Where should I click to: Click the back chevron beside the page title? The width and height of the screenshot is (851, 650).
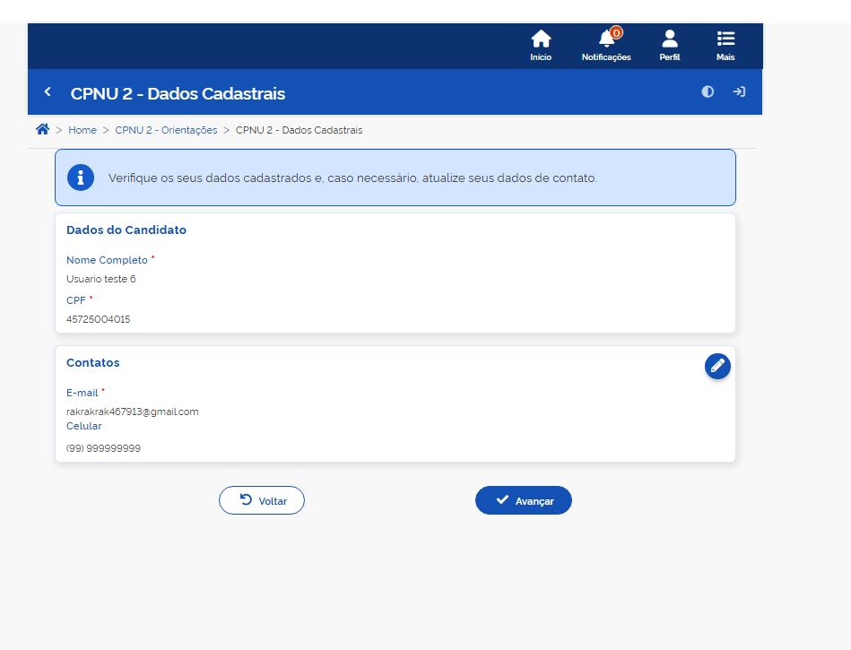[48, 92]
